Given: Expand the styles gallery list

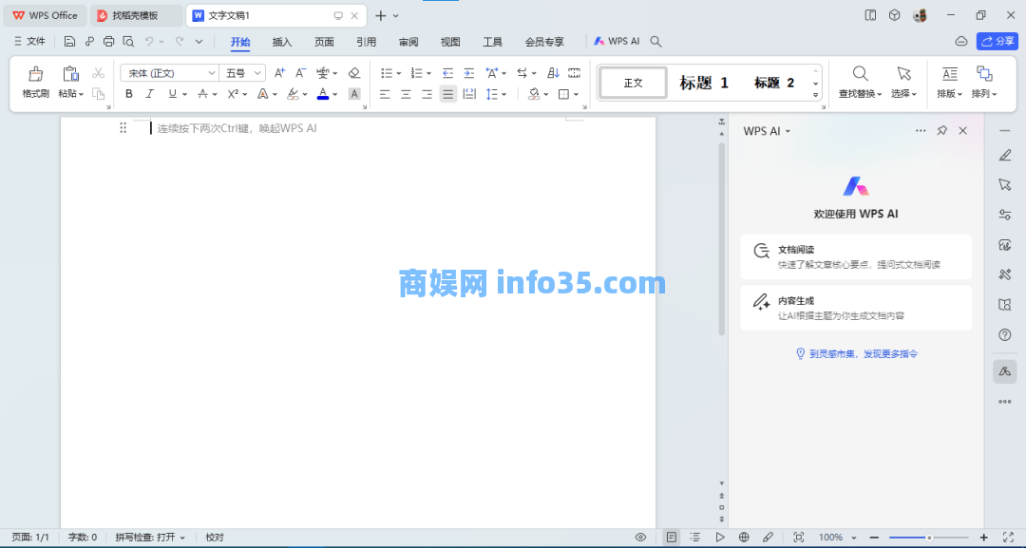Looking at the screenshot, I should pyautogui.click(x=815, y=95).
